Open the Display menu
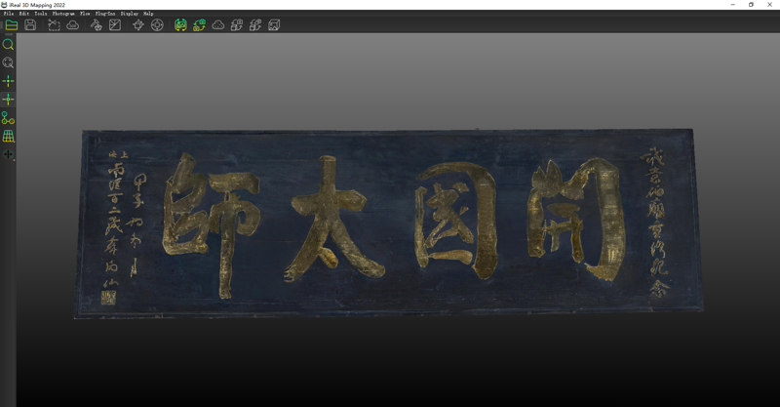Screen dimensions: 780x407 click(x=129, y=14)
